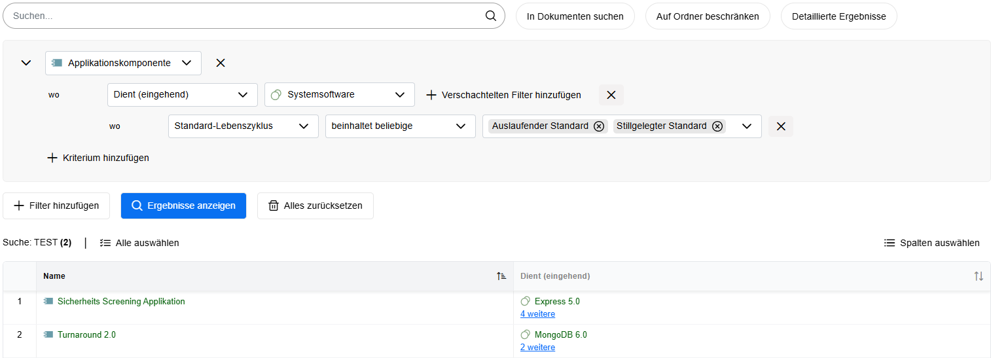
Task: Click Kriterium hinzufügen
Action: click(98, 158)
